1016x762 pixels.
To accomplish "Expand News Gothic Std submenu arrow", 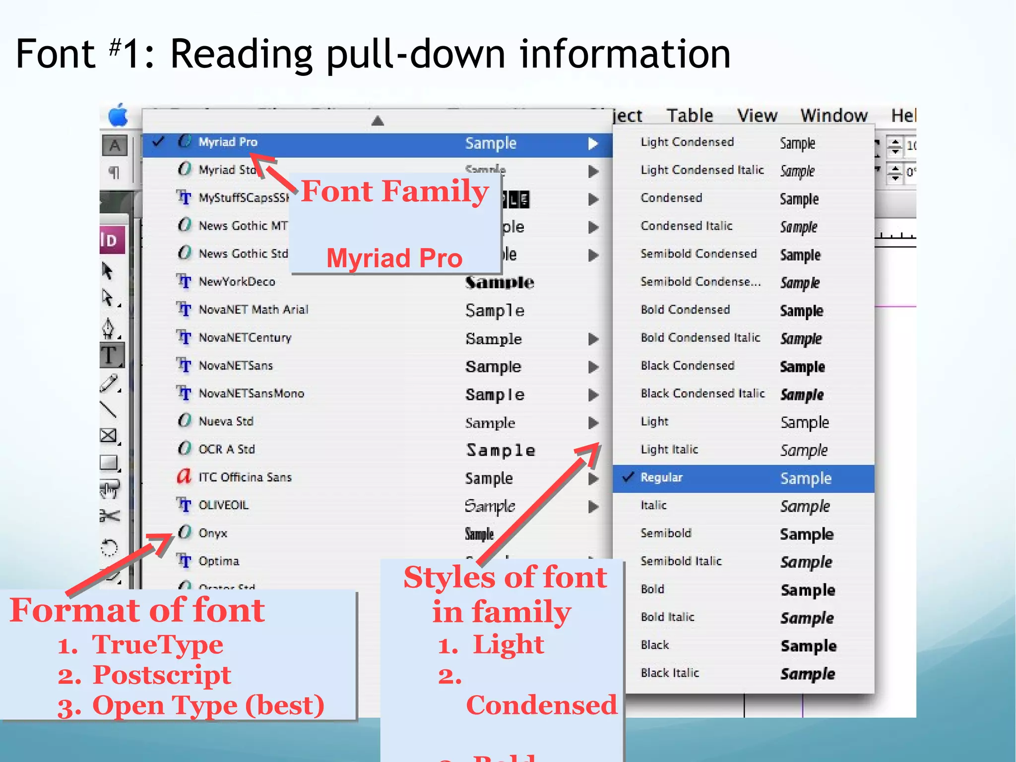I will (593, 255).
